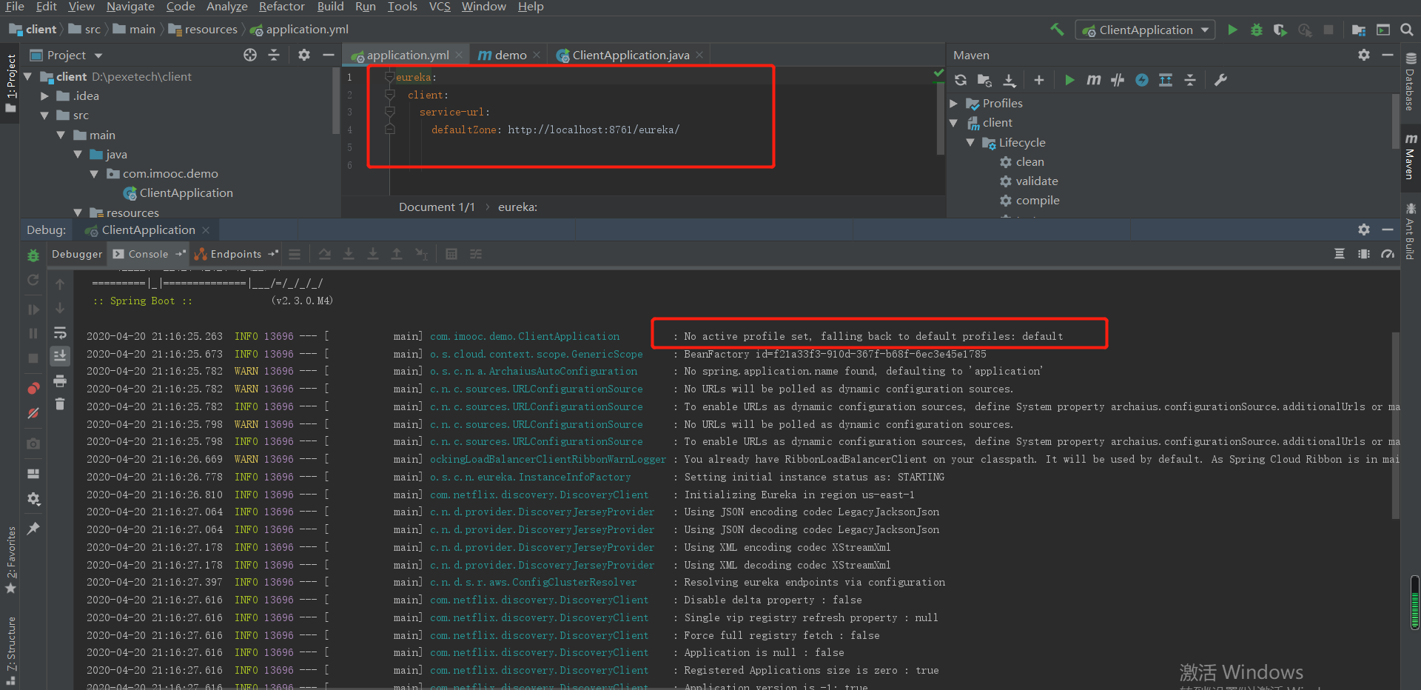Select the compile goal under Lifecycle
1421x690 pixels.
tap(1037, 201)
